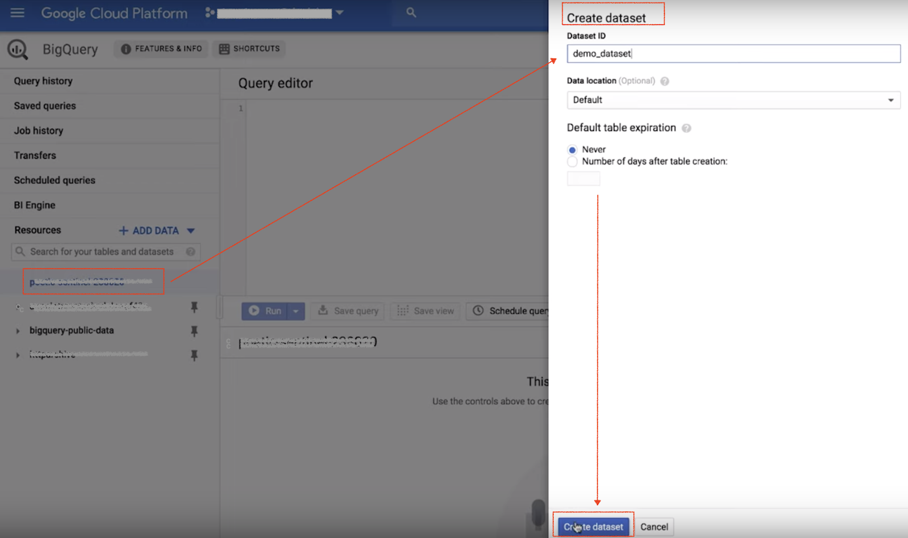This screenshot has height=538, width=908.
Task: Click the help icon in resources search box
Action: click(x=191, y=251)
